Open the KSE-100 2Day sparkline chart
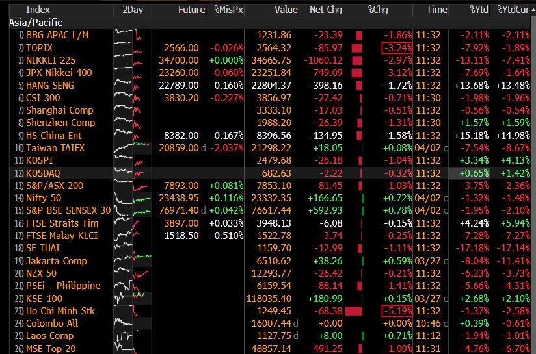The height and width of the screenshot is (354, 536). (133, 299)
